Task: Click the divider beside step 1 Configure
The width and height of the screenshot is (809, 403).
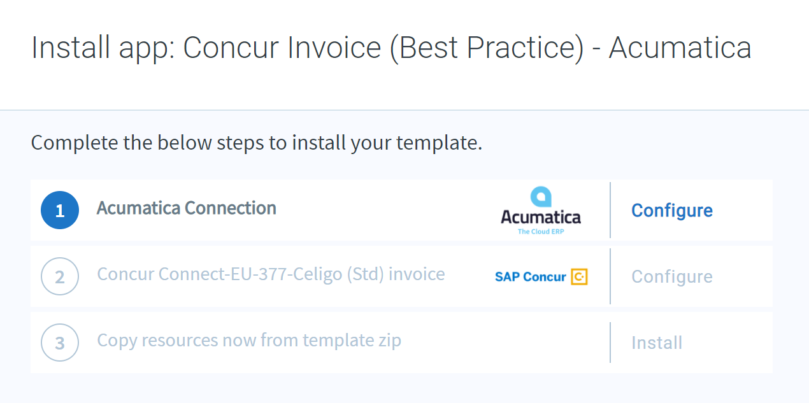Action: pyautogui.click(x=610, y=210)
